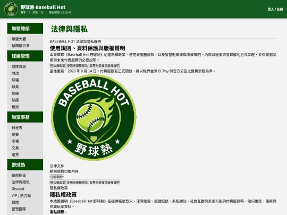Click the 智慧財產權與版權聲明 button in the intro summary
Viewport: 287px width, 215px height.
tap(104, 65)
